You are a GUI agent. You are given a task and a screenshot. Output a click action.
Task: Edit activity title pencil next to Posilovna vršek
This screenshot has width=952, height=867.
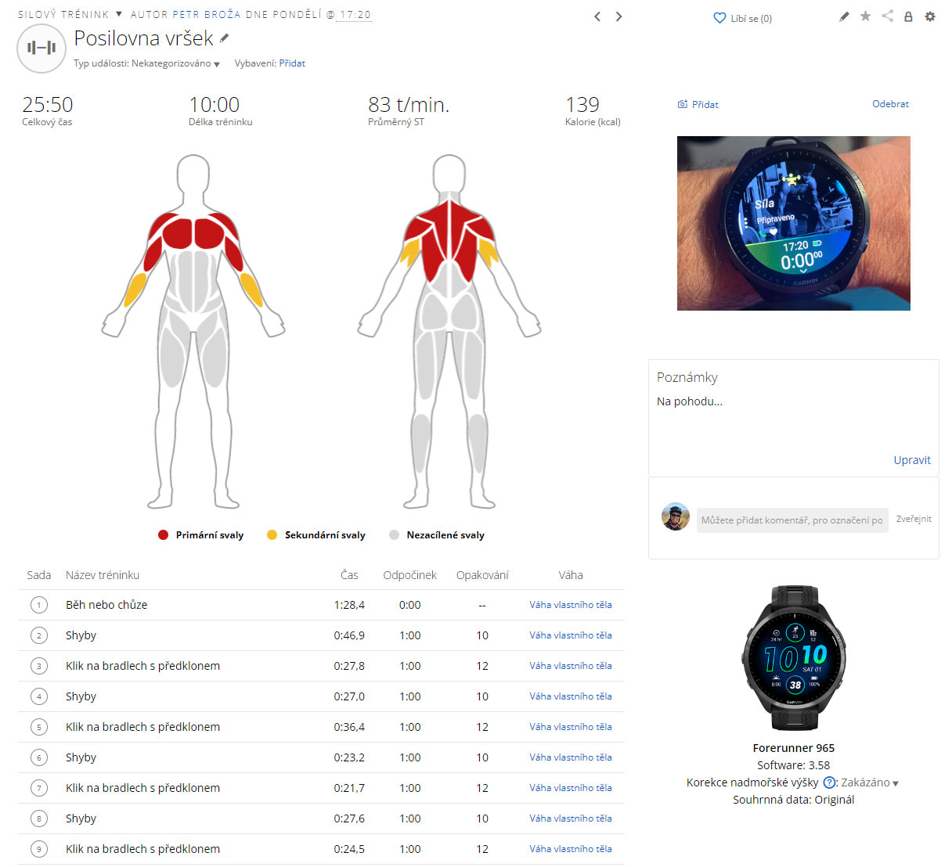tap(225, 38)
